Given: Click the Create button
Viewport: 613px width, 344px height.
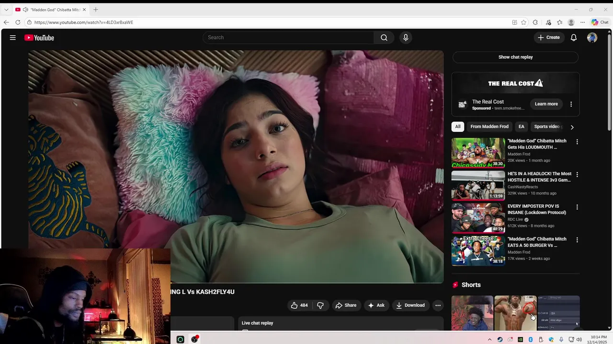Looking at the screenshot, I should click(x=549, y=38).
